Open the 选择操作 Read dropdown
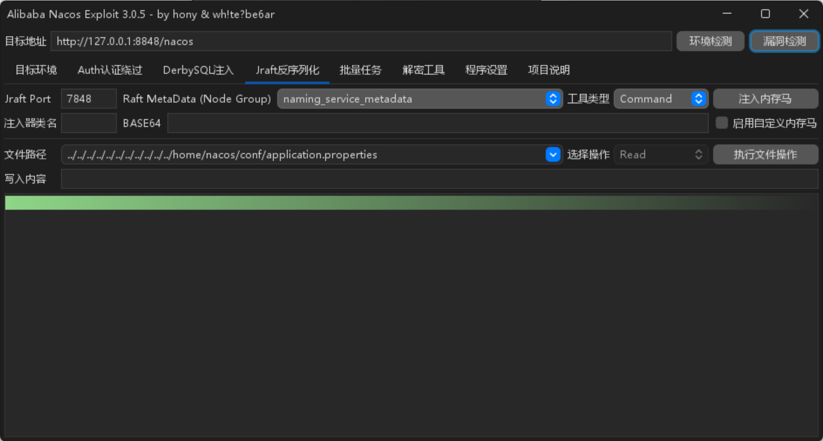 pyautogui.click(x=661, y=155)
